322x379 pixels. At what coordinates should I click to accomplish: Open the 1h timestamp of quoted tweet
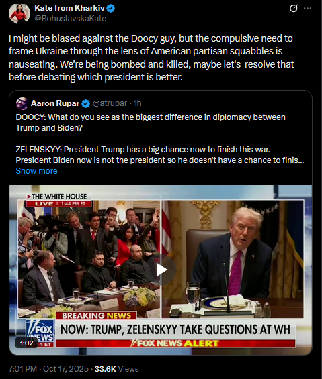pos(138,103)
